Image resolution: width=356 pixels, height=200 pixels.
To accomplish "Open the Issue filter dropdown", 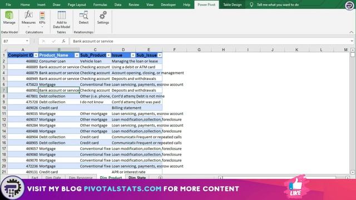I will [133, 55].
